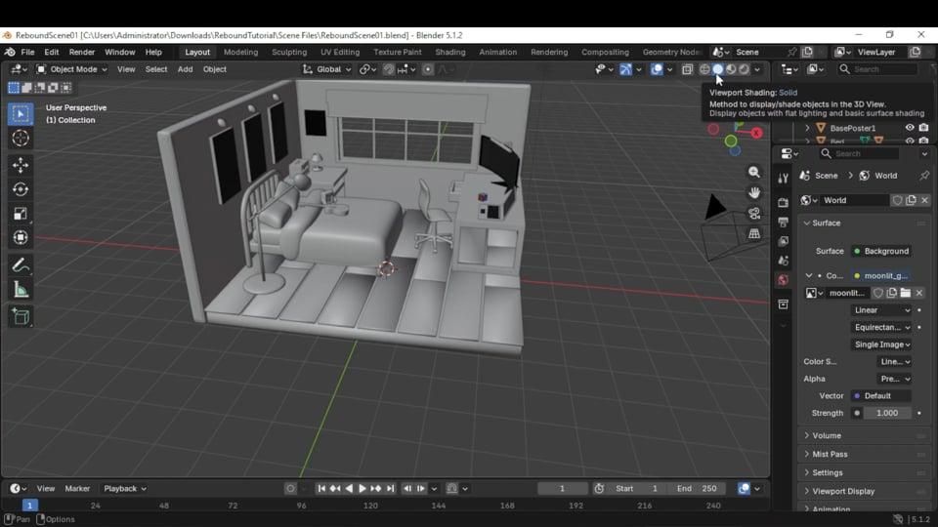This screenshot has height=527, width=938.
Task: Open the File menu
Action: (27, 52)
